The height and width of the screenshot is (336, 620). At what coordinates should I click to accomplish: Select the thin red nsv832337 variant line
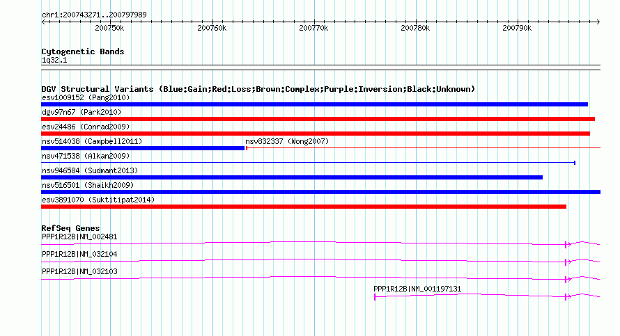pos(423,148)
